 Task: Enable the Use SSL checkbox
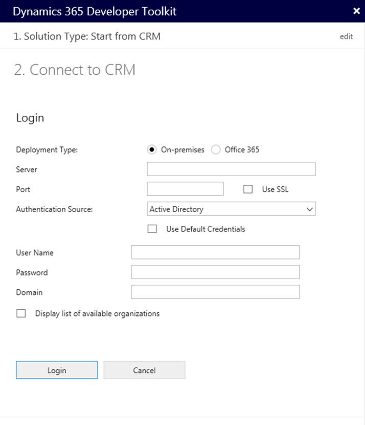point(248,189)
